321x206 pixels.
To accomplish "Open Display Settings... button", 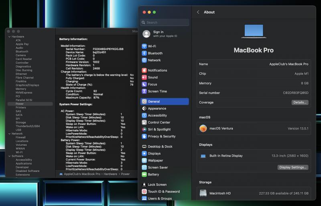I will [x=293, y=167].
